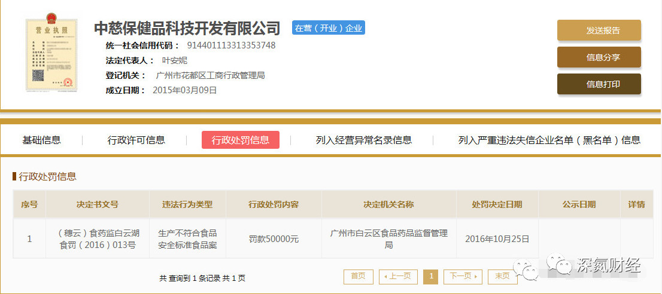Switch to the 基础信息 tab

[41, 140]
